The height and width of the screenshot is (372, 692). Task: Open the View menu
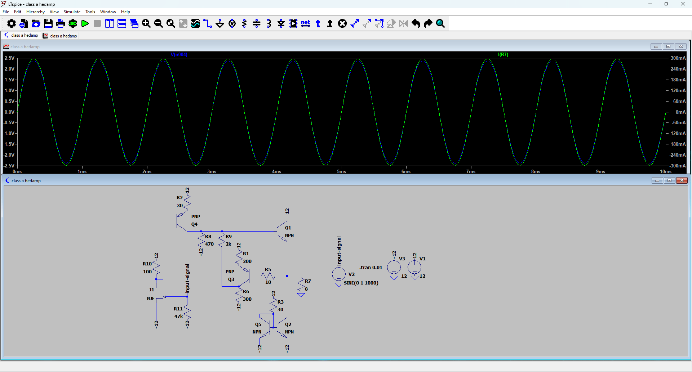(54, 12)
